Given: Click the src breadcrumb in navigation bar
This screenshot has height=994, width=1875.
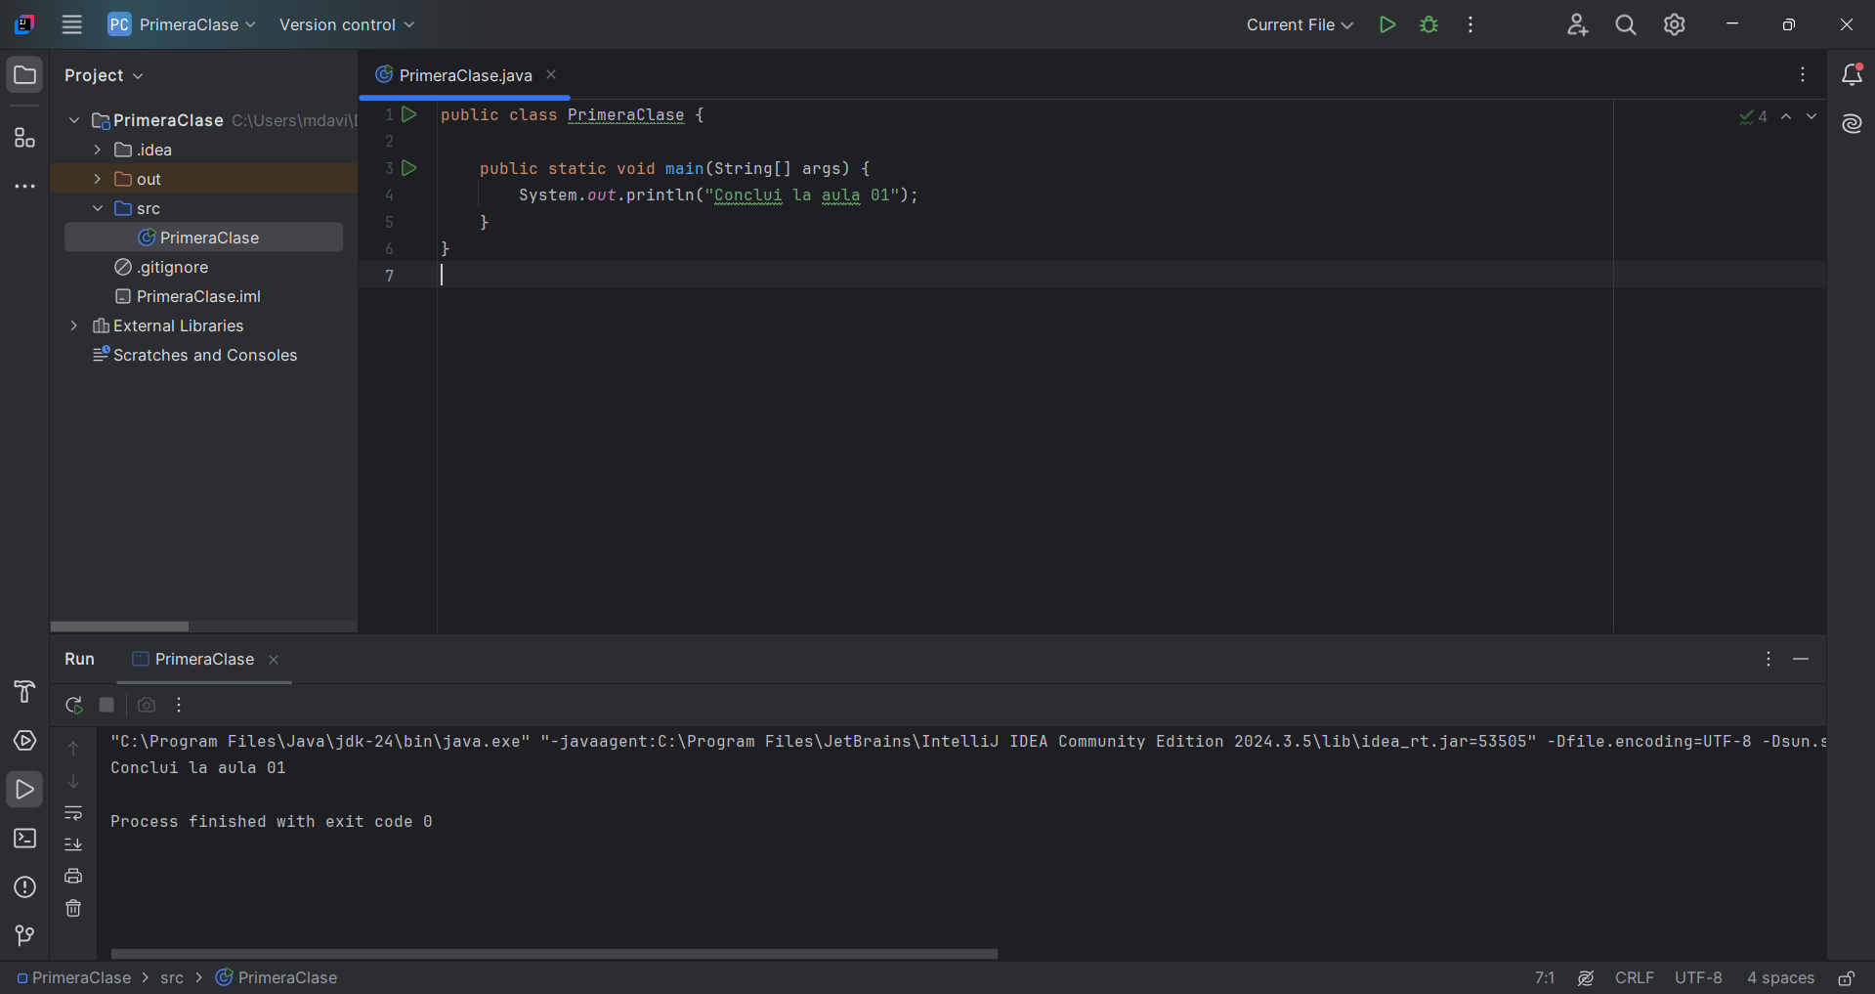Looking at the screenshot, I should click(x=172, y=978).
